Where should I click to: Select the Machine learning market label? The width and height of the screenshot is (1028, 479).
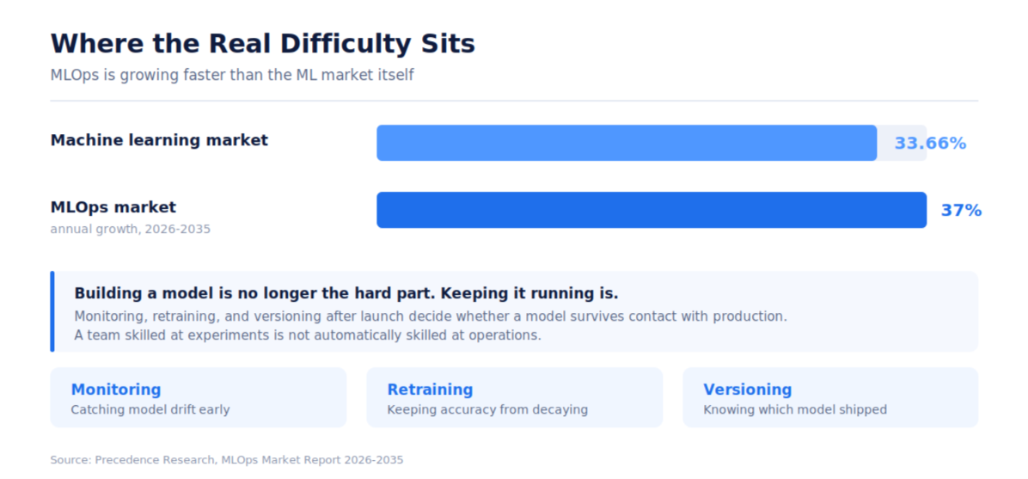coord(159,140)
